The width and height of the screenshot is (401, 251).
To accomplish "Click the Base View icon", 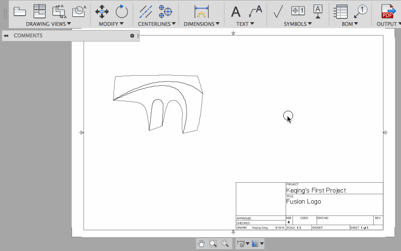I will 19,11.
